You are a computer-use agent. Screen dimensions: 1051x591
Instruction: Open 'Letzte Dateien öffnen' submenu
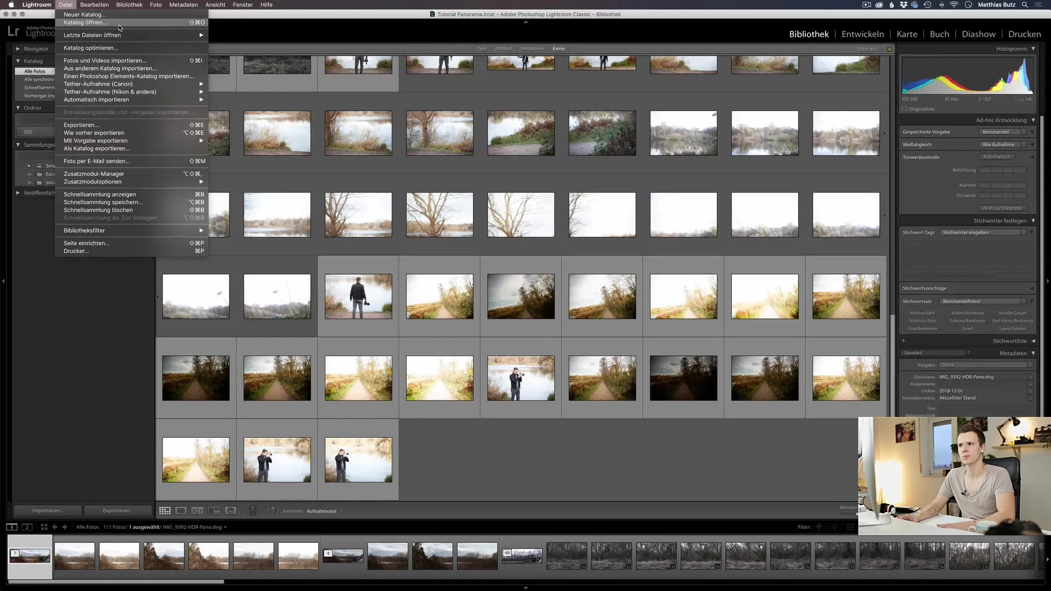coord(131,35)
